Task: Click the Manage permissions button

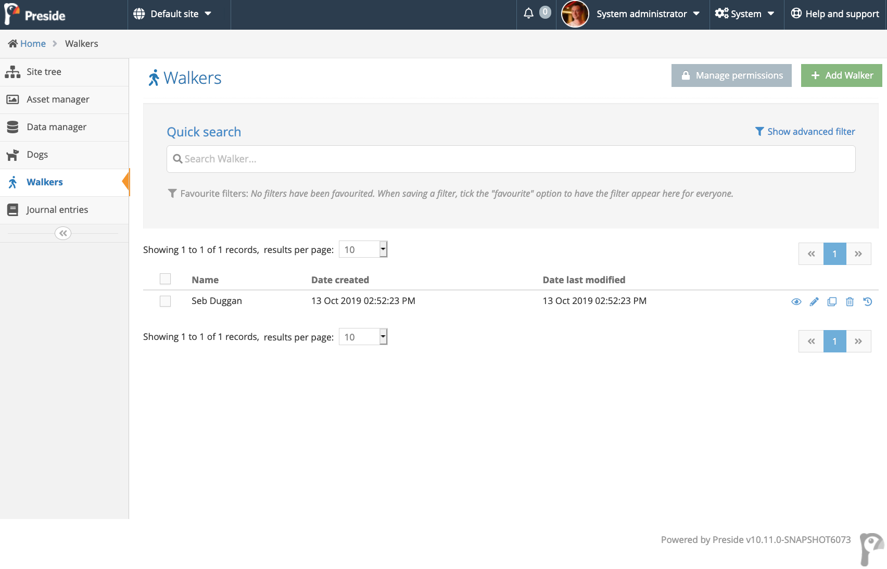Action: [731, 75]
